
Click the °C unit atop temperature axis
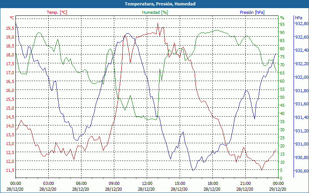pyautogui.click(x=12, y=18)
